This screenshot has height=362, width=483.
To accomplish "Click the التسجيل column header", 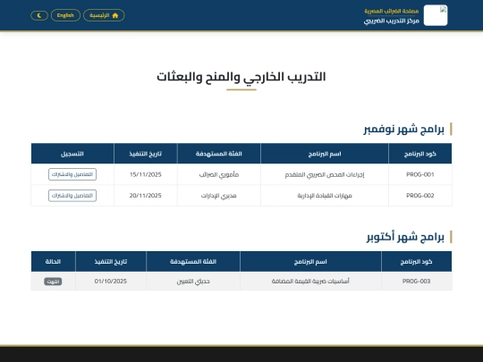I will (72, 154).
